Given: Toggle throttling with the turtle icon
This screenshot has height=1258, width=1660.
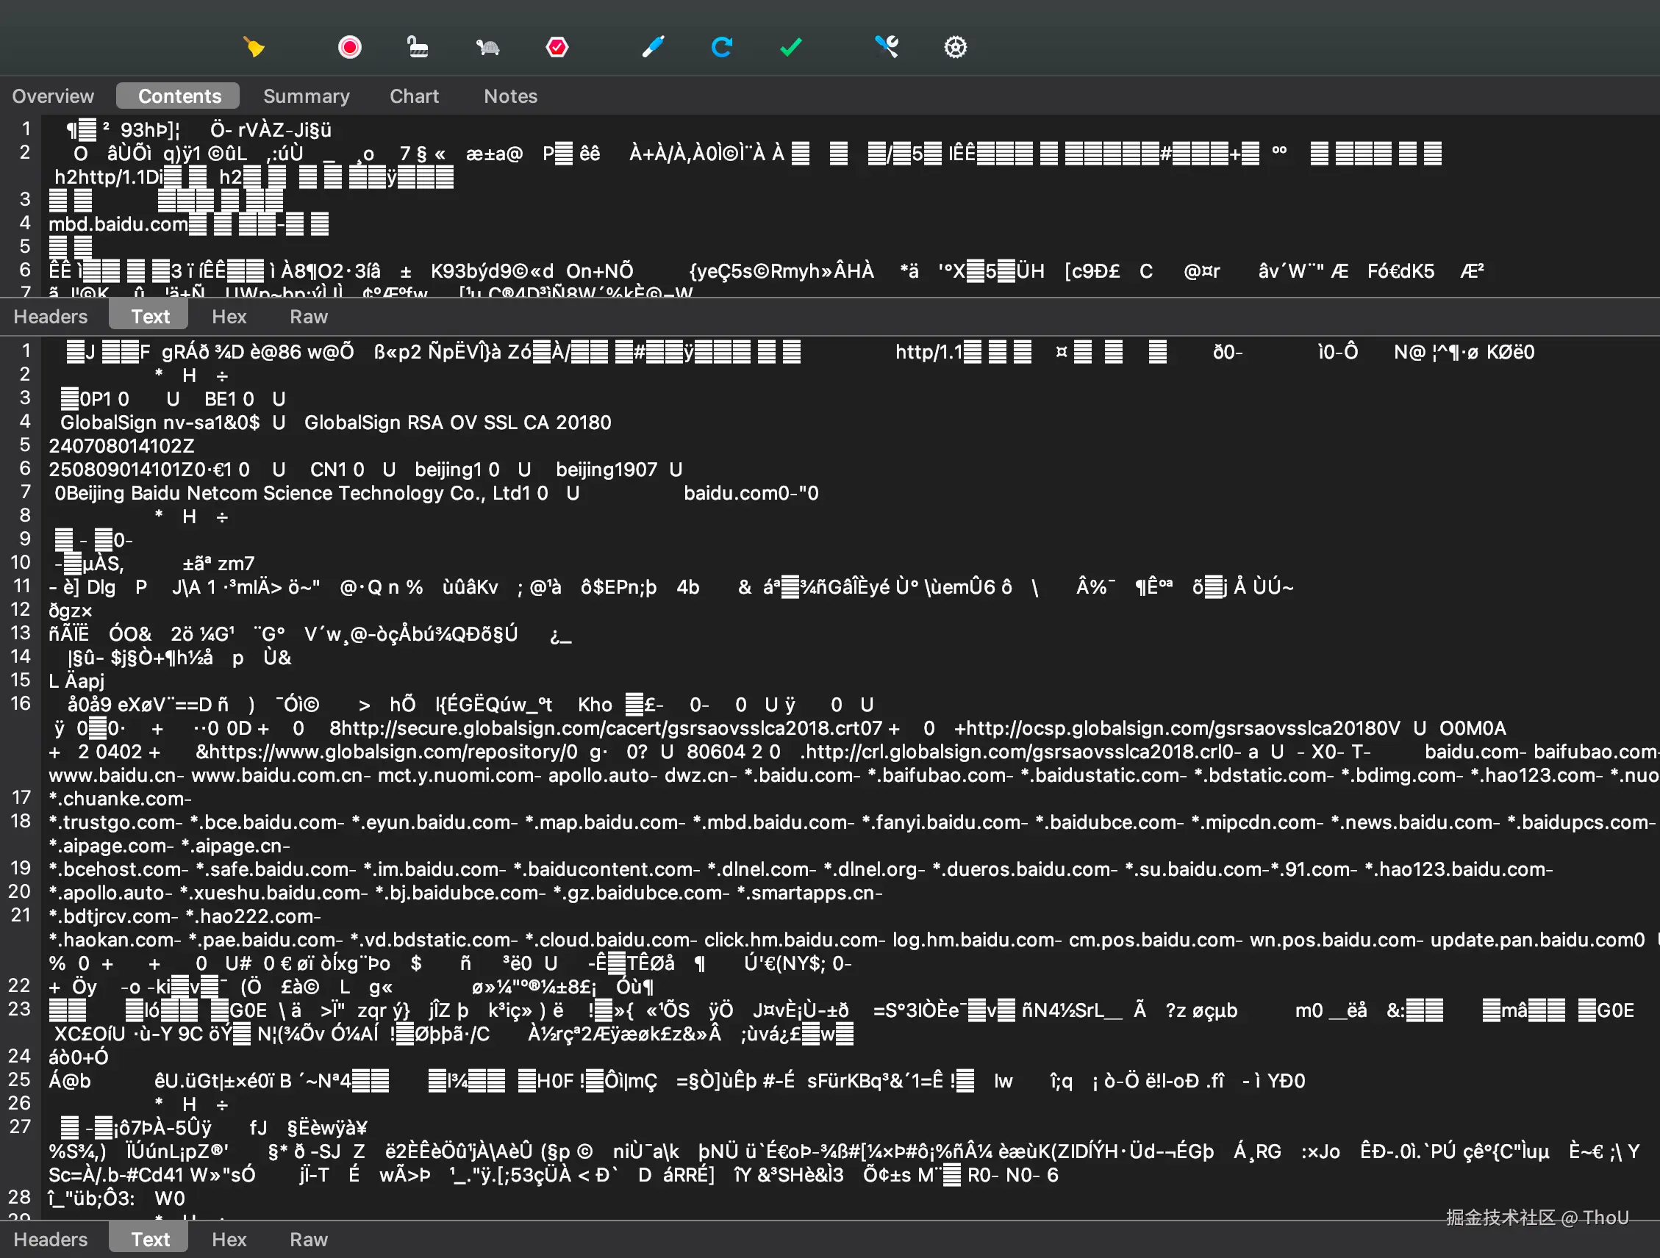Looking at the screenshot, I should pyautogui.click(x=488, y=47).
